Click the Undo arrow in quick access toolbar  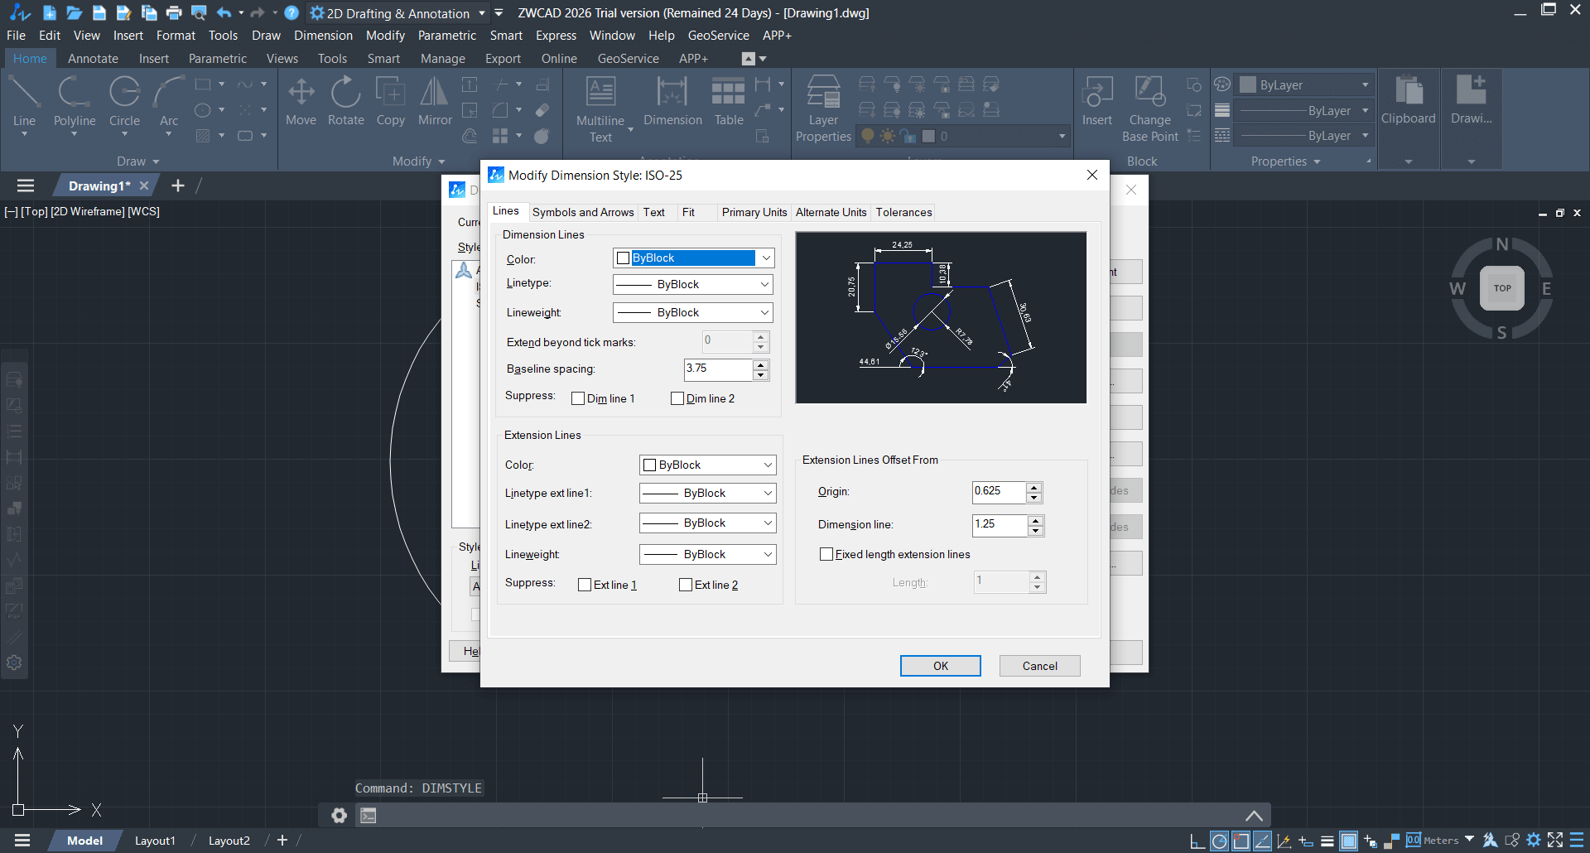[224, 12]
